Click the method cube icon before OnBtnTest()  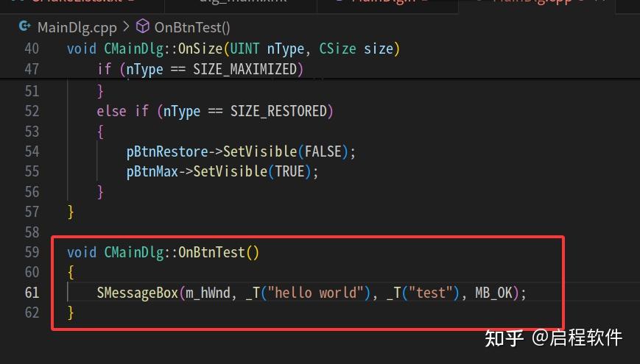142,26
